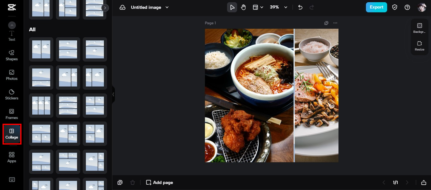Open the Apps panel
This screenshot has height=190, width=431.
(12, 157)
